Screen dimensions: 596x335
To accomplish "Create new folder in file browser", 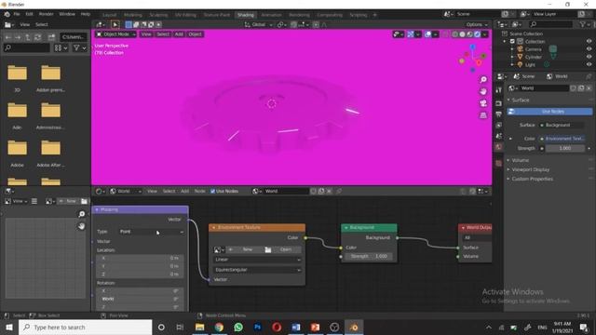I will tap(51, 37).
